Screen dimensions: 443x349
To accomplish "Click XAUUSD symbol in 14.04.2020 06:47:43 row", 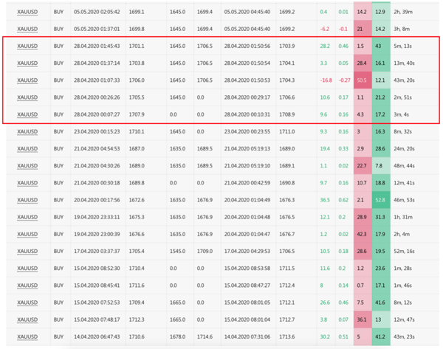I will click(x=27, y=336).
